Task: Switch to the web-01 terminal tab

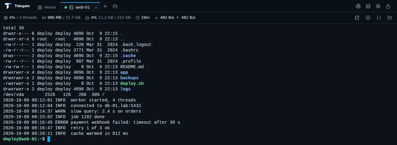Action: point(80,7)
